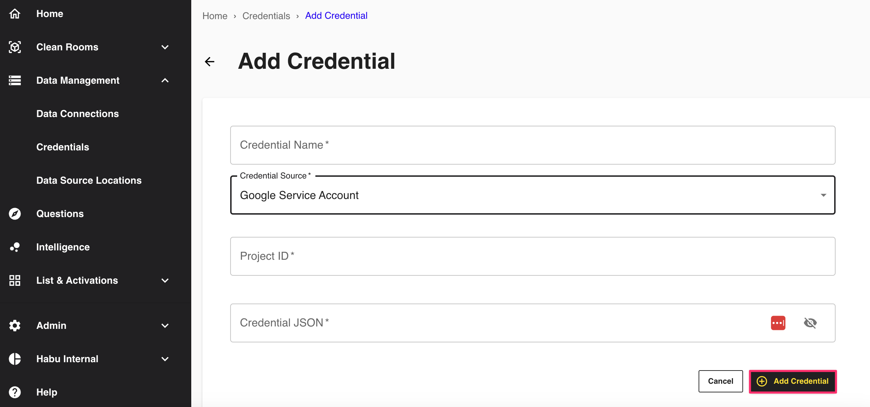Click the Home house icon in sidebar
Image resolution: width=870 pixels, height=407 pixels.
click(x=15, y=14)
